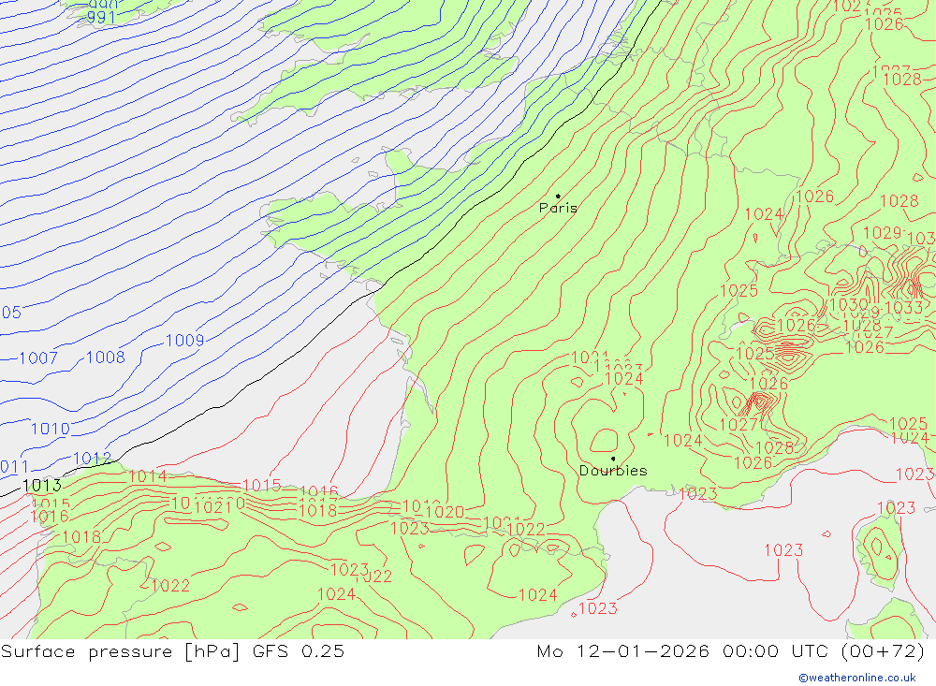Click the blue 1008 isobar label
Viewport: 936px width, 686px height.
click(x=106, y=357)
